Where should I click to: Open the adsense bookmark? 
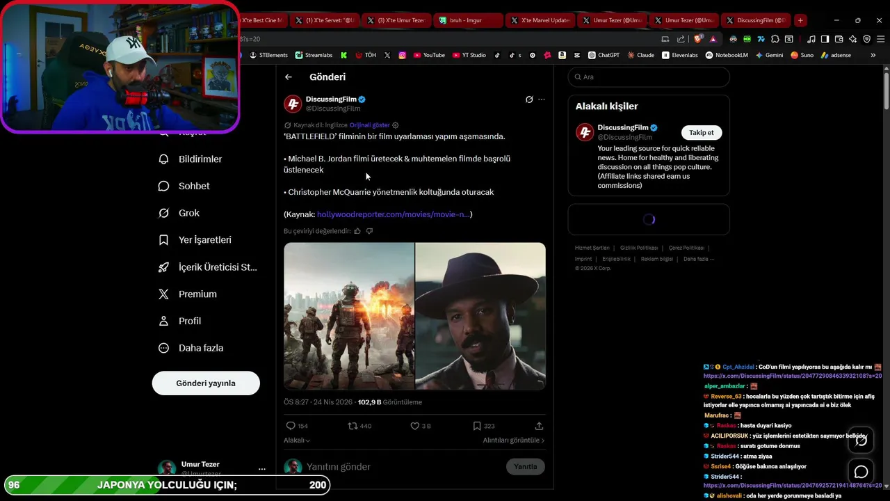click(x=836, y=55)
